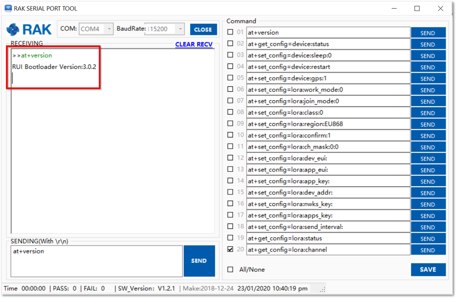The height and width of the screenshot is (298, 456).
Task: Check the box for command 09
Action: 230,124
